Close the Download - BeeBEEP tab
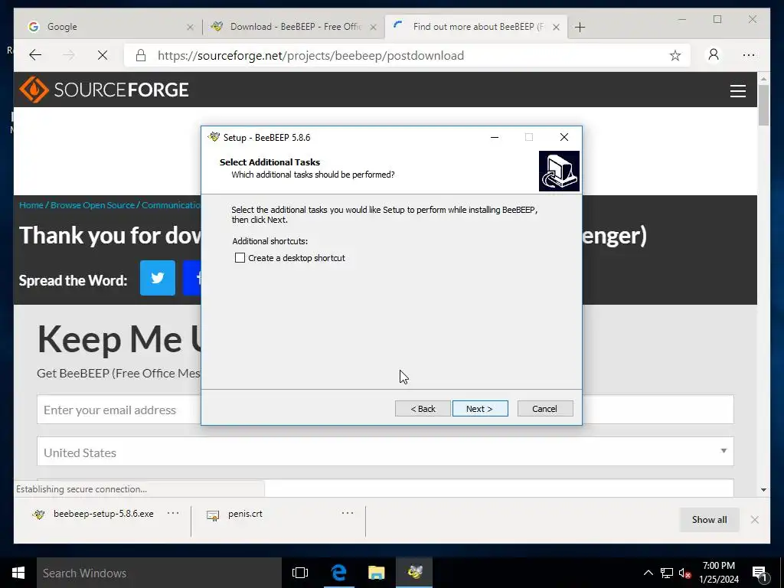 point(373,27)
